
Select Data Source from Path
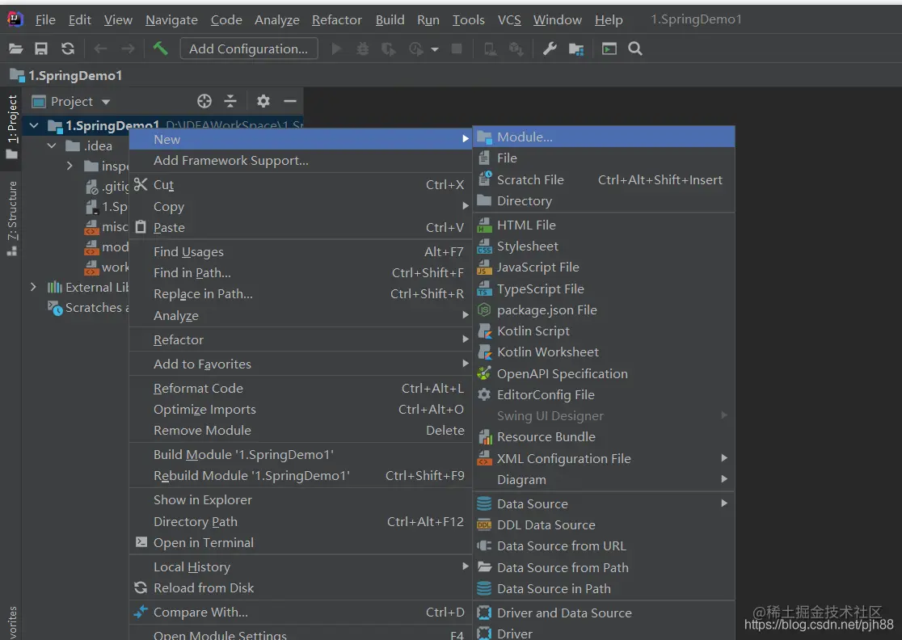pos(604,567)
